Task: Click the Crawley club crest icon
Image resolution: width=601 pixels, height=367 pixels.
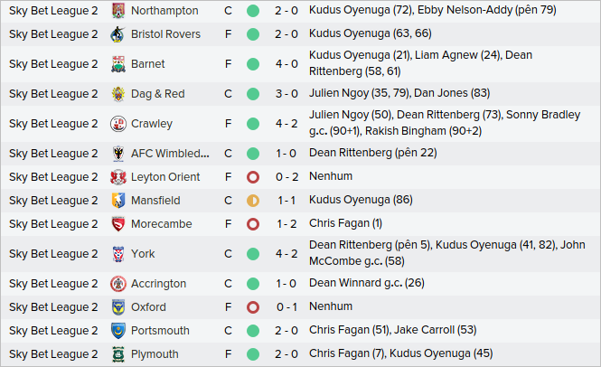Action: click(x=118, y=124)
